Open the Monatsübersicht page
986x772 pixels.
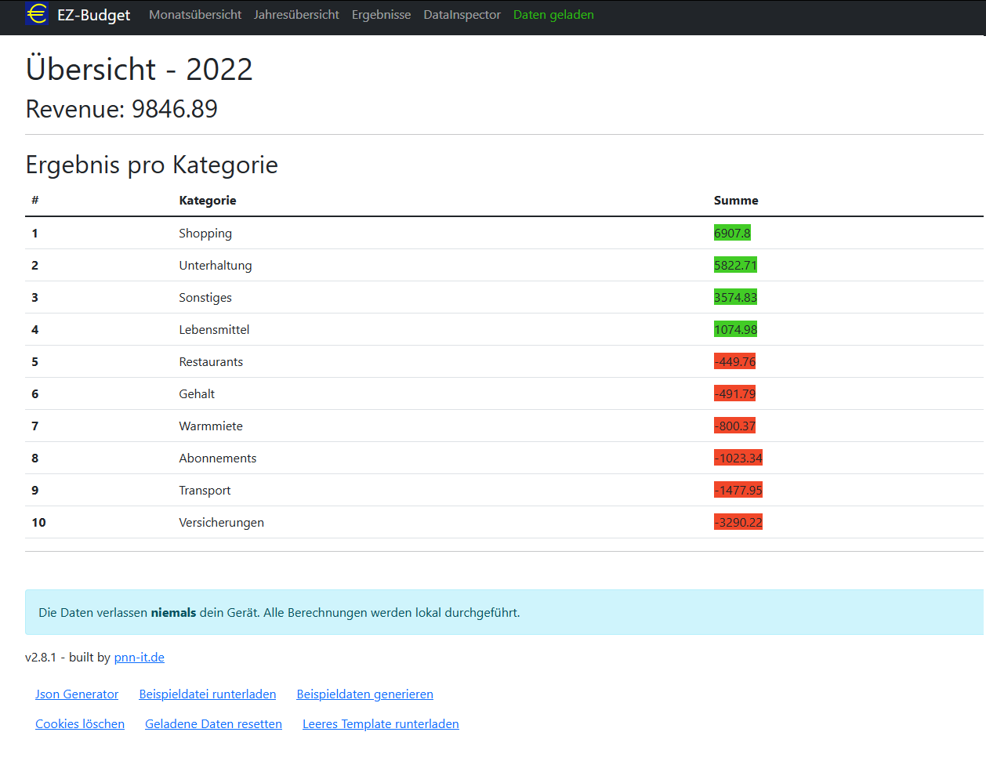(195, 15)
